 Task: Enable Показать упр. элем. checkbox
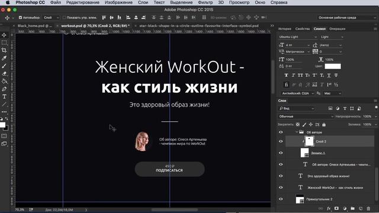click(x=64, y=17)
